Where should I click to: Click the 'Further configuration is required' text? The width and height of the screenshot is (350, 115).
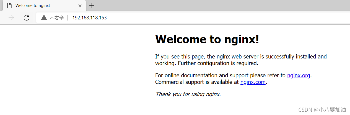[x=218, y=63]
